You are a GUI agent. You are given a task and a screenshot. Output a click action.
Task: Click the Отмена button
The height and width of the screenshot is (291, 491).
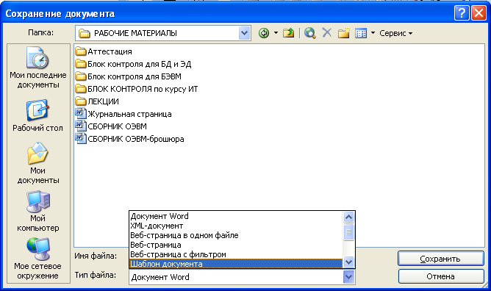440,276
